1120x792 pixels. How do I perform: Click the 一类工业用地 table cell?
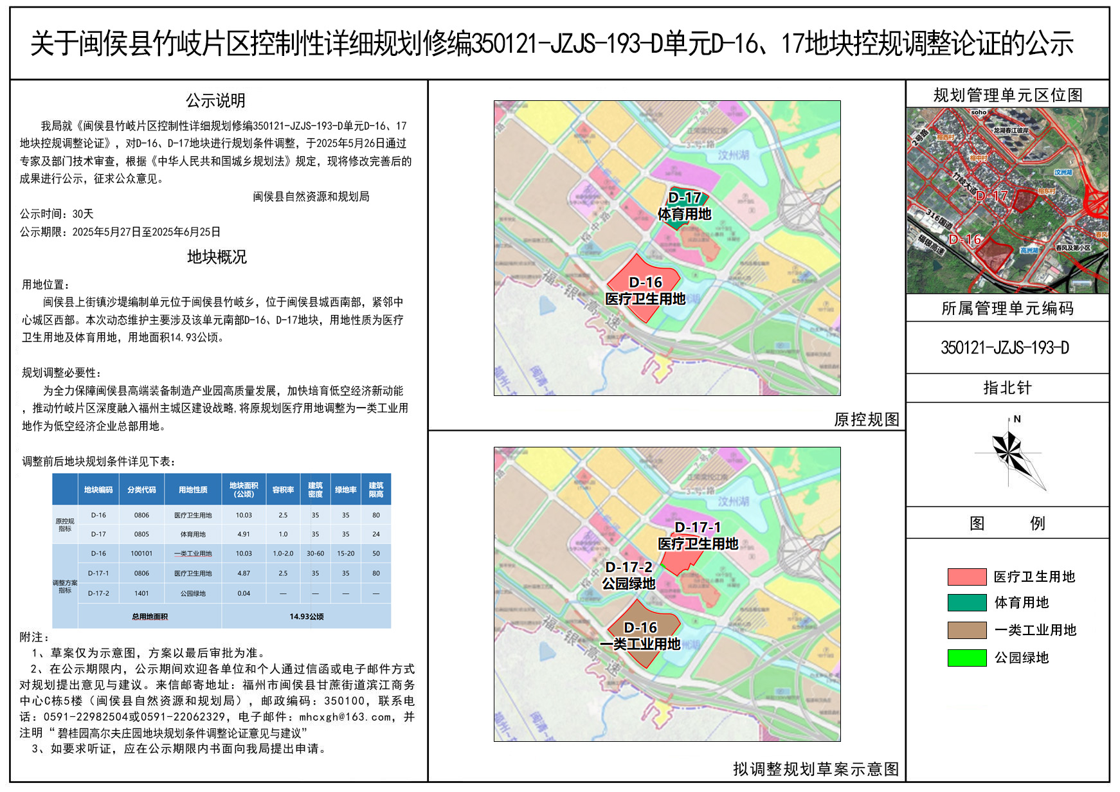point(193,553)
